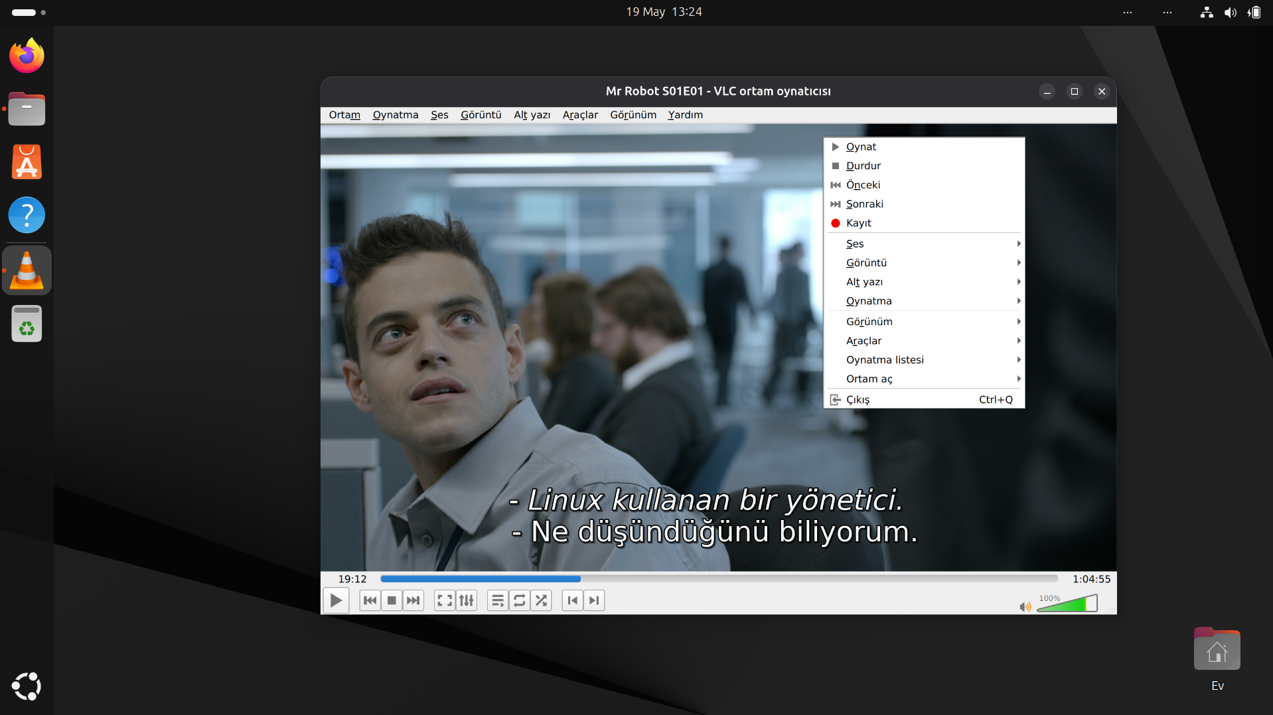1273x715 pixels.
Task: Open the Araçlar menu in menu bar
Action: [580, 115]
